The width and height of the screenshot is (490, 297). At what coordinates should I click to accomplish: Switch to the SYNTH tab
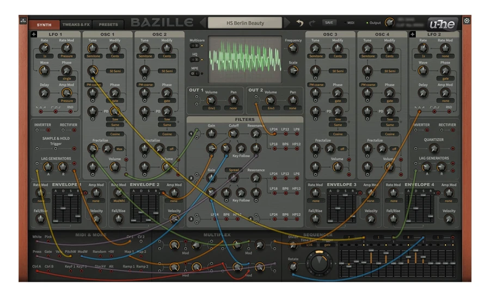click(x=44, y=24)
